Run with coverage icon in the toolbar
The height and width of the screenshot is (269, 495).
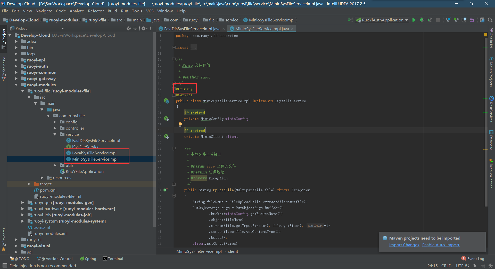coord(430,20)
